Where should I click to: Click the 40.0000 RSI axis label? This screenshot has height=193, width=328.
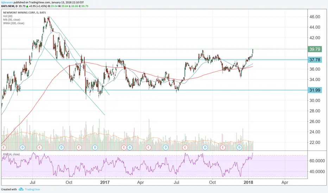pos(317,172)
